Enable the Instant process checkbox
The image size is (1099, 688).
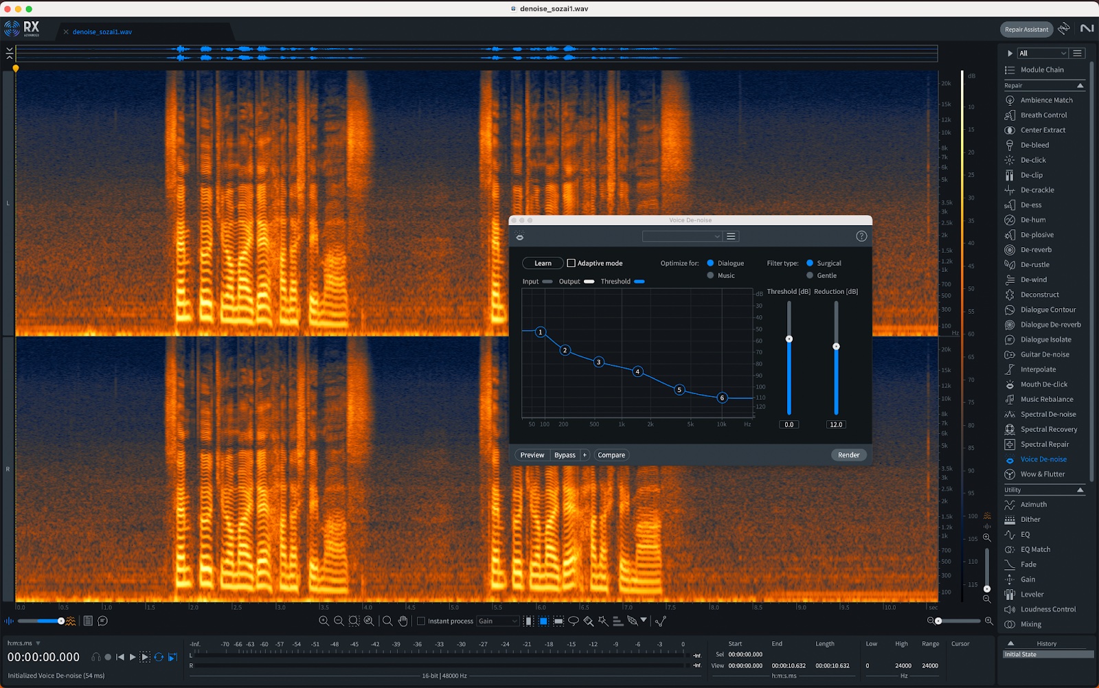tap(421, 621)
